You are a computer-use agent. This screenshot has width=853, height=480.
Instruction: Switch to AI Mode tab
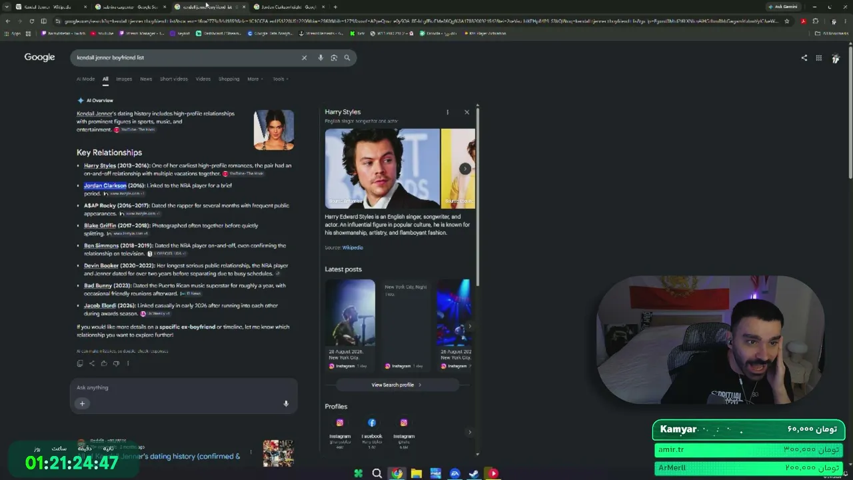click(85, 79)
